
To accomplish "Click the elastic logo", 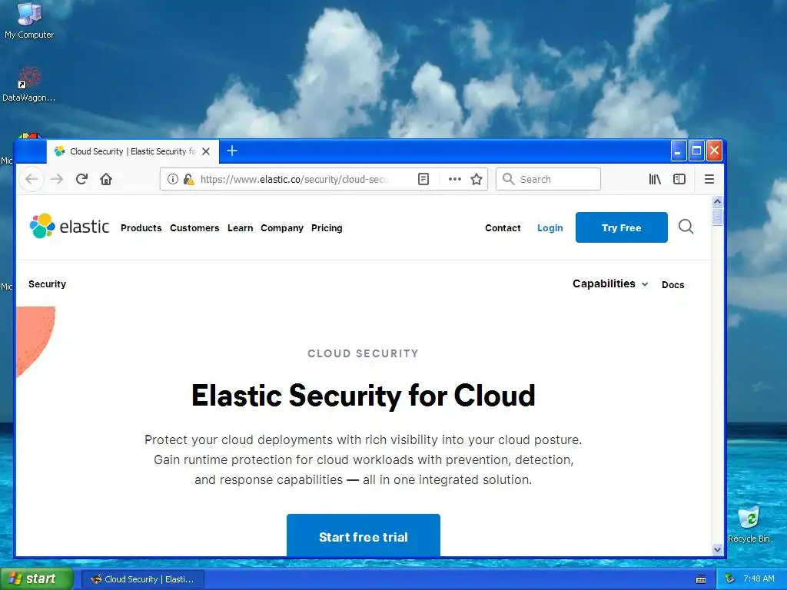I will 69,227.
